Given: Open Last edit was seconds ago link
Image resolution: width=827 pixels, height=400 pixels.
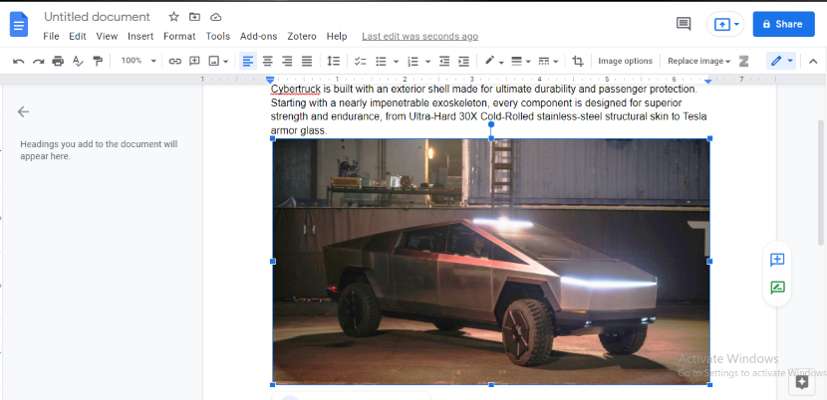Looking at the screenshot, I should click(419, 37).
